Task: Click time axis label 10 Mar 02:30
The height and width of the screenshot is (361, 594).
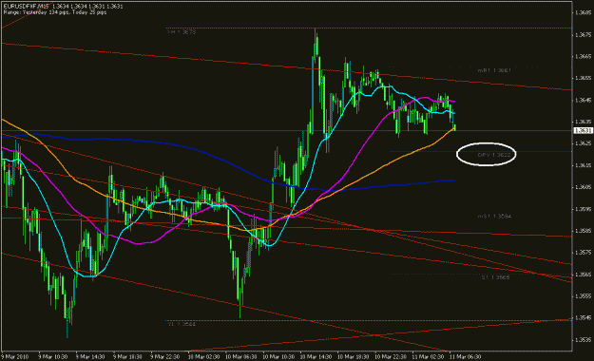Action: tap(203, 357)
